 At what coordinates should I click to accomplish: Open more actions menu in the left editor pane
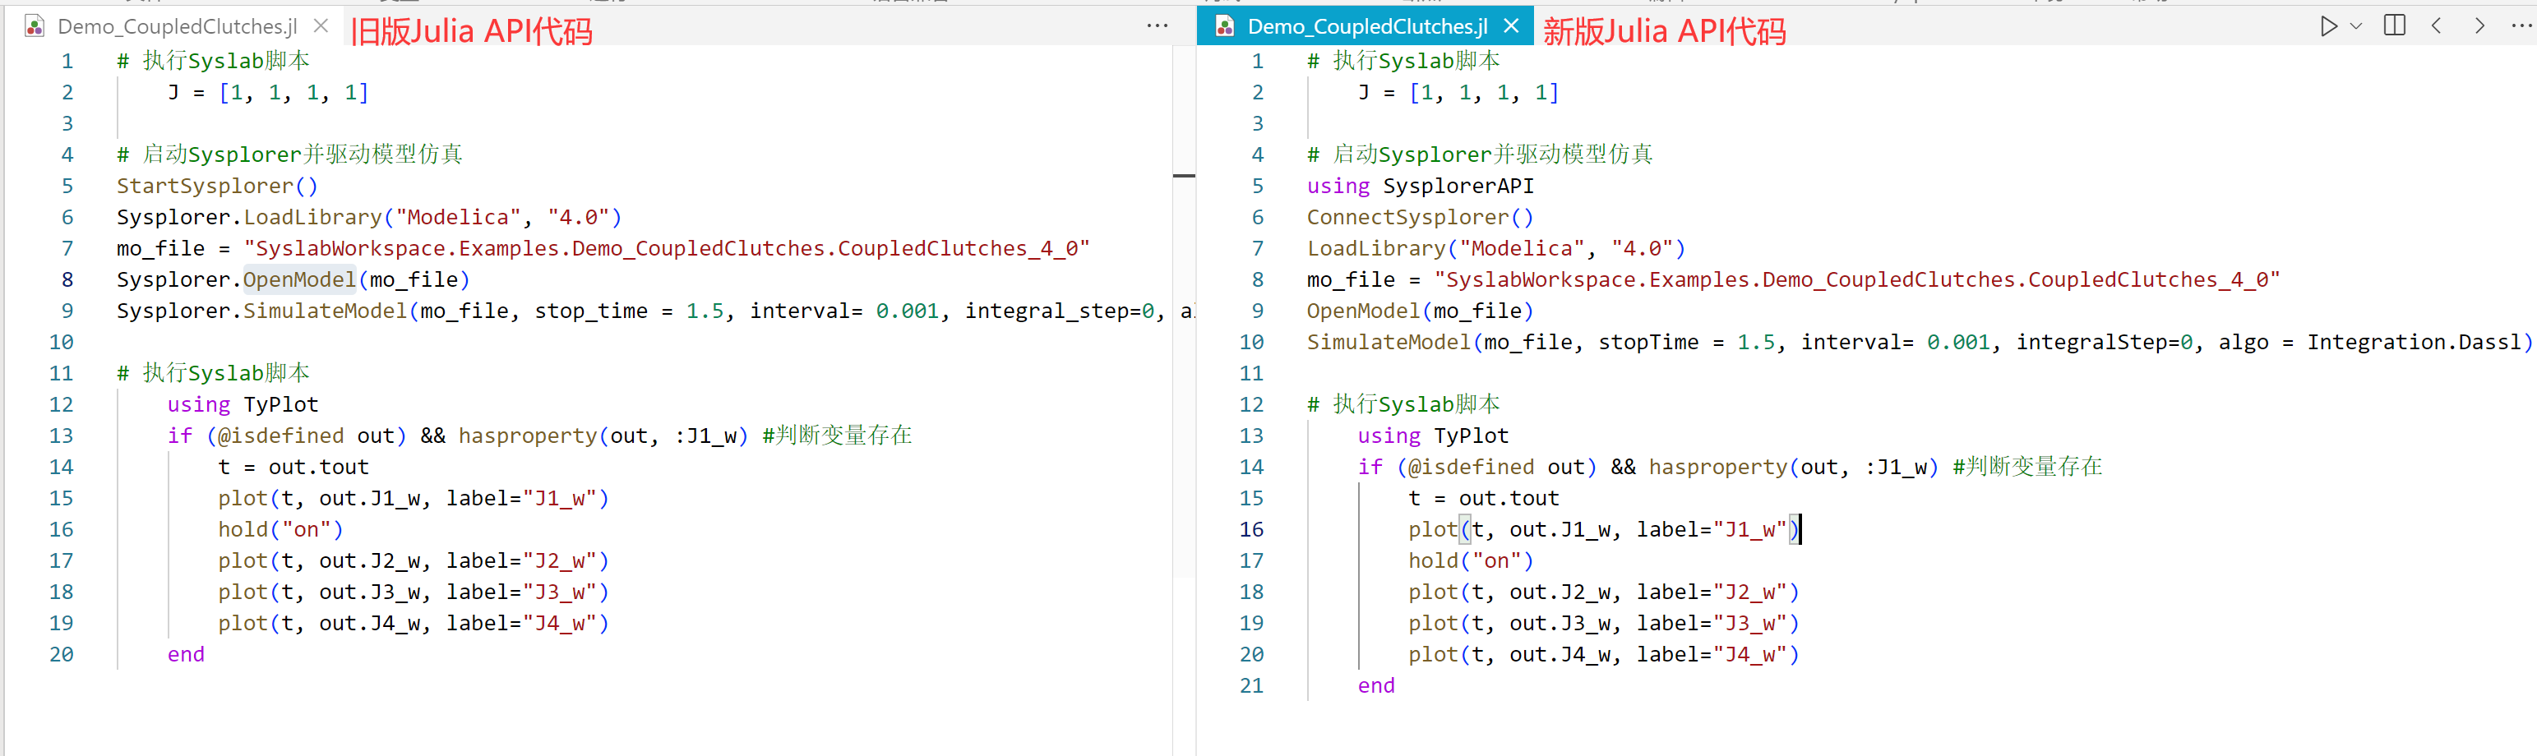coord(1158,25)
